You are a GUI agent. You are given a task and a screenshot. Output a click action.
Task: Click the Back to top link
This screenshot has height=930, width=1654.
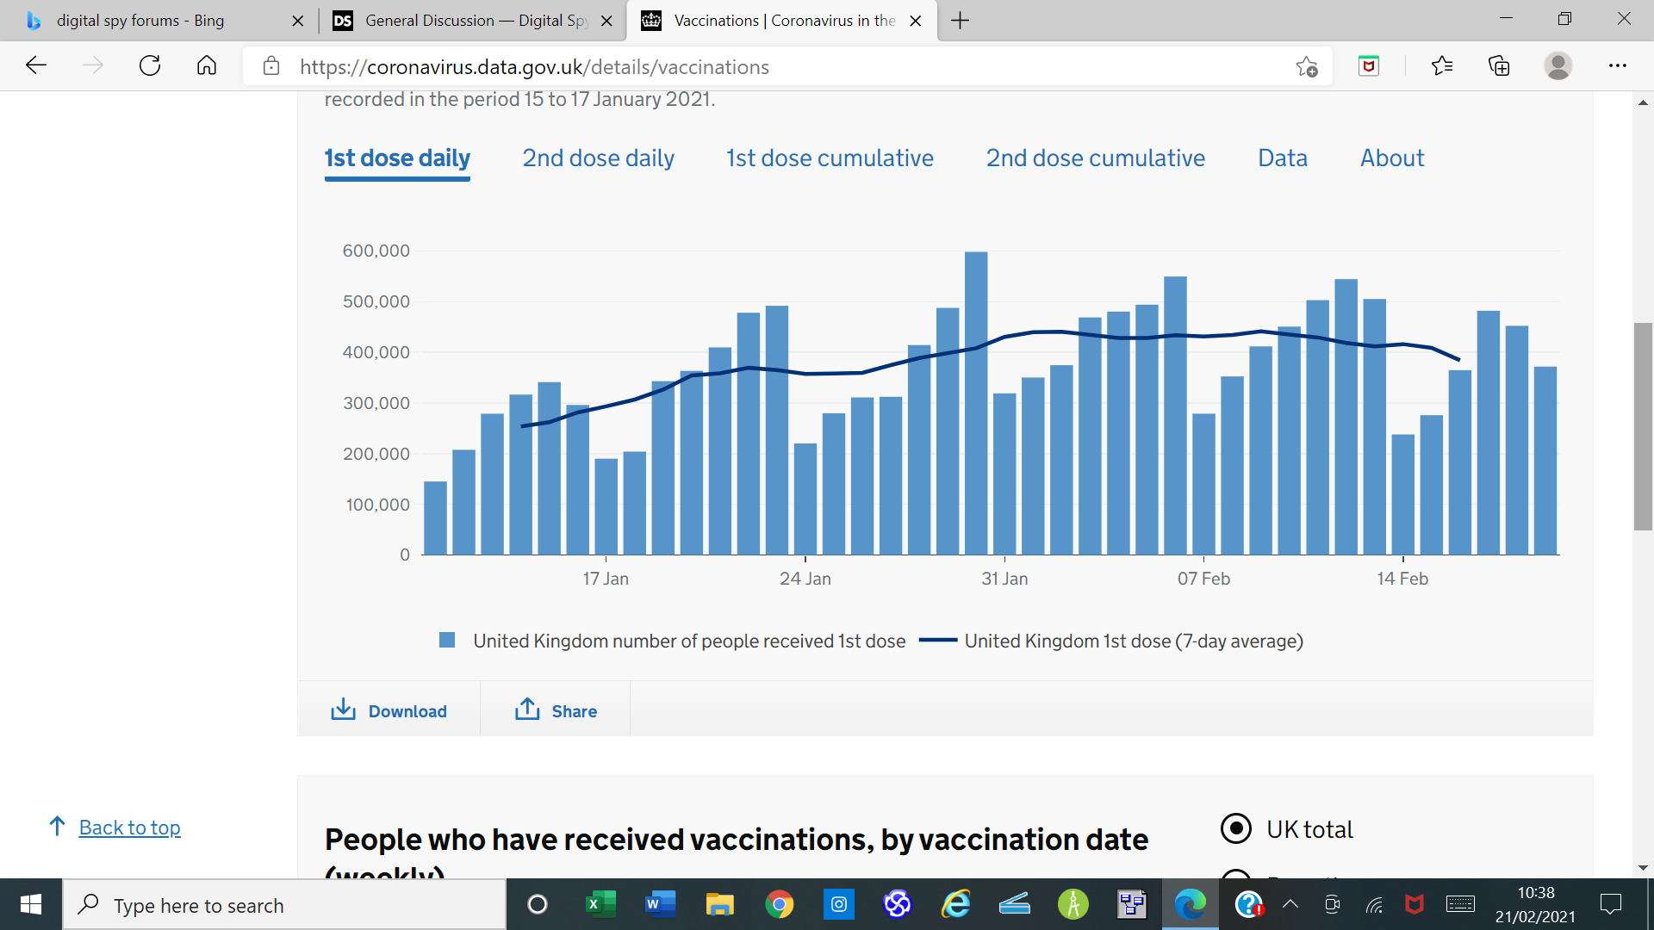click(x=129, y=828)
